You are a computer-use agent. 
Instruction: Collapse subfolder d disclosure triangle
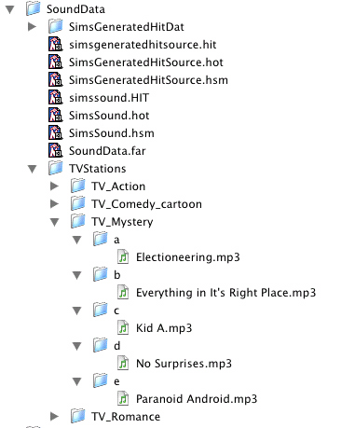76,346
